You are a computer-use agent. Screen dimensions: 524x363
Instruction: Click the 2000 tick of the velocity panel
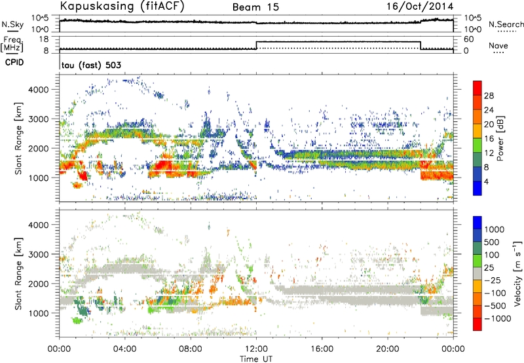[38, 284]
